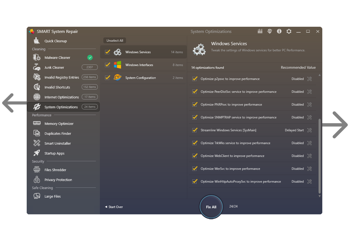Screen dimensions: 349x246
Task: Click the Unselect All button
Action: (115, 41)
